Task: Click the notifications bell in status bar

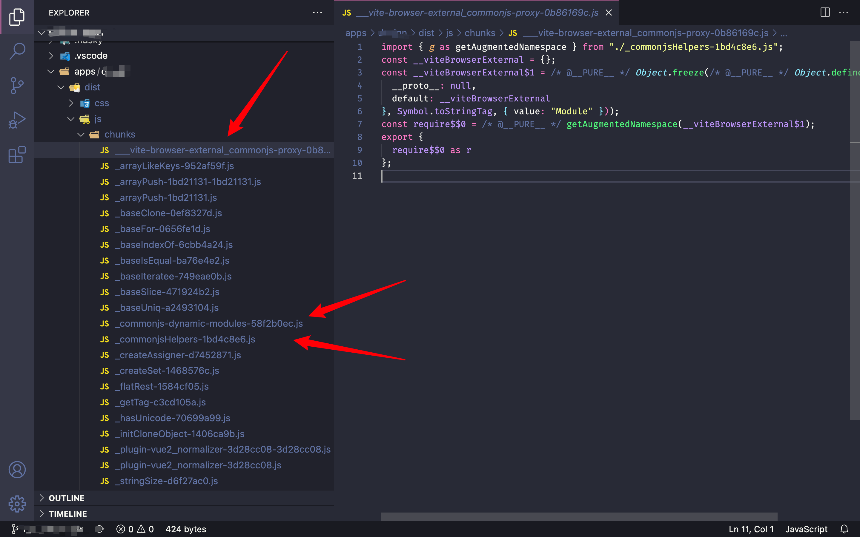Action: click(x=844, y=529)
